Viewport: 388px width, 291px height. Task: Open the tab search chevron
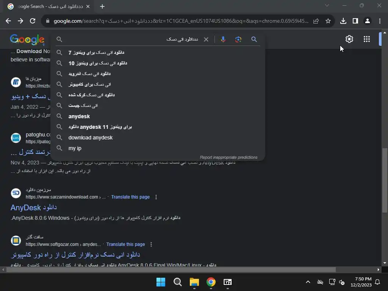327,5
